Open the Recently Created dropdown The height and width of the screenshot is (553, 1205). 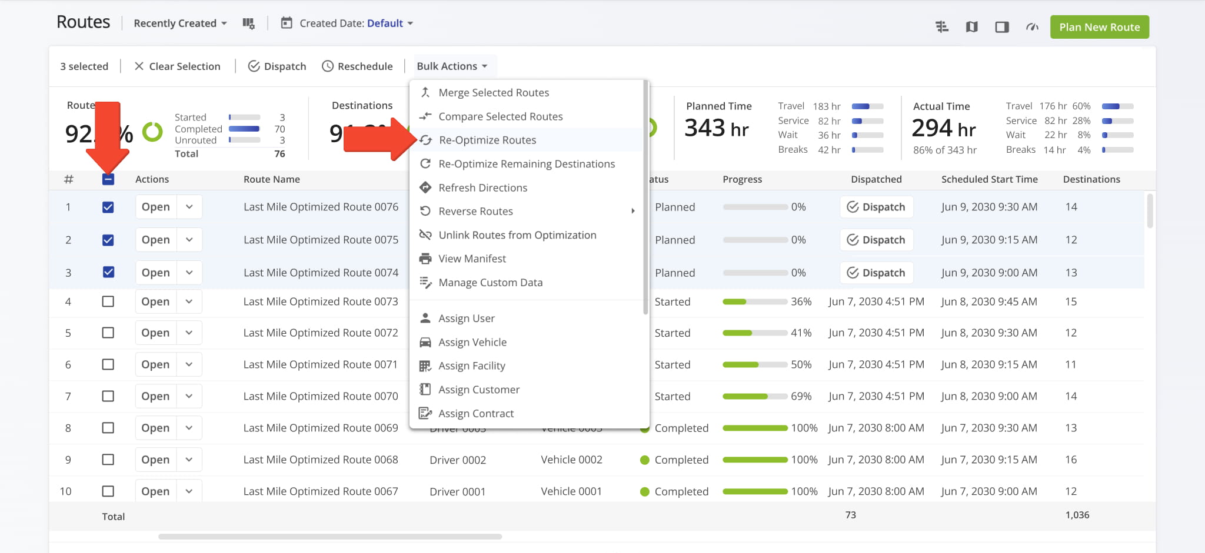tap(180, 24)
